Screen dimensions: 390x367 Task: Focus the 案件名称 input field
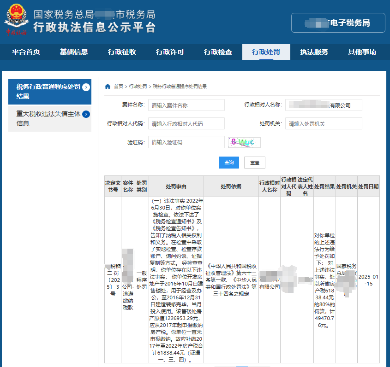(186, 105)
